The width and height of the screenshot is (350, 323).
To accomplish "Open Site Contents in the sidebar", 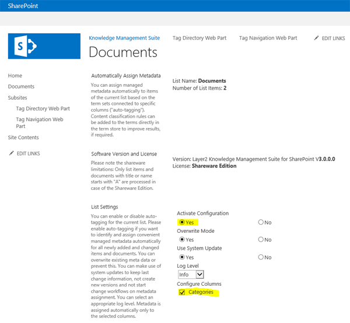I will 23,137.
